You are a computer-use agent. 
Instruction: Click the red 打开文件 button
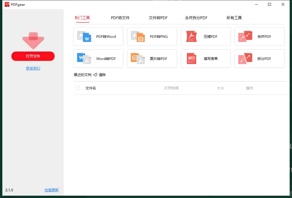33,56
